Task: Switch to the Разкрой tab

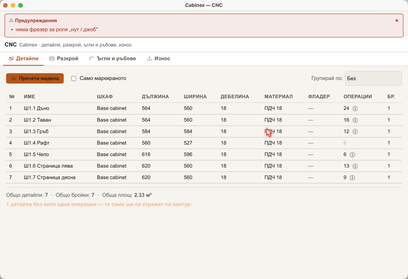Action: [x=64, y=59]
